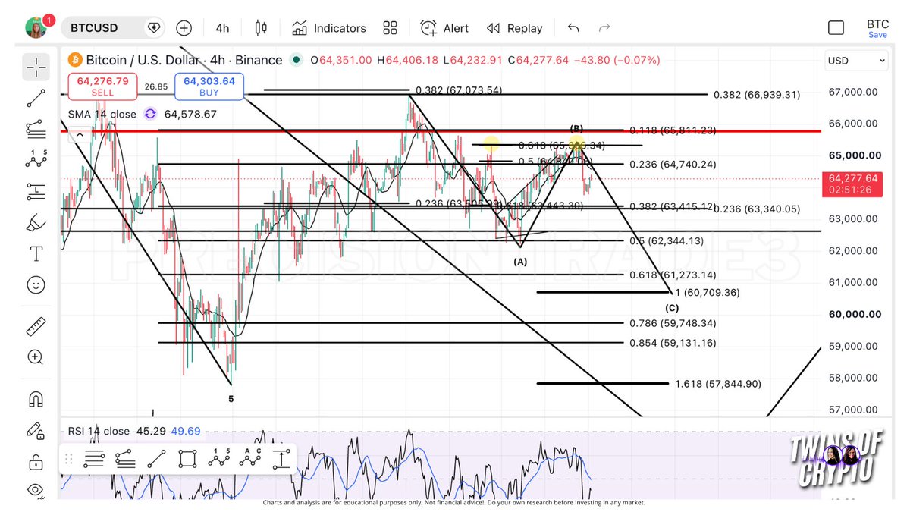Click the orange Bitcoin logo icon
Image resolution: width=910 pixels, height=512 pixels.
click(75, 60)
